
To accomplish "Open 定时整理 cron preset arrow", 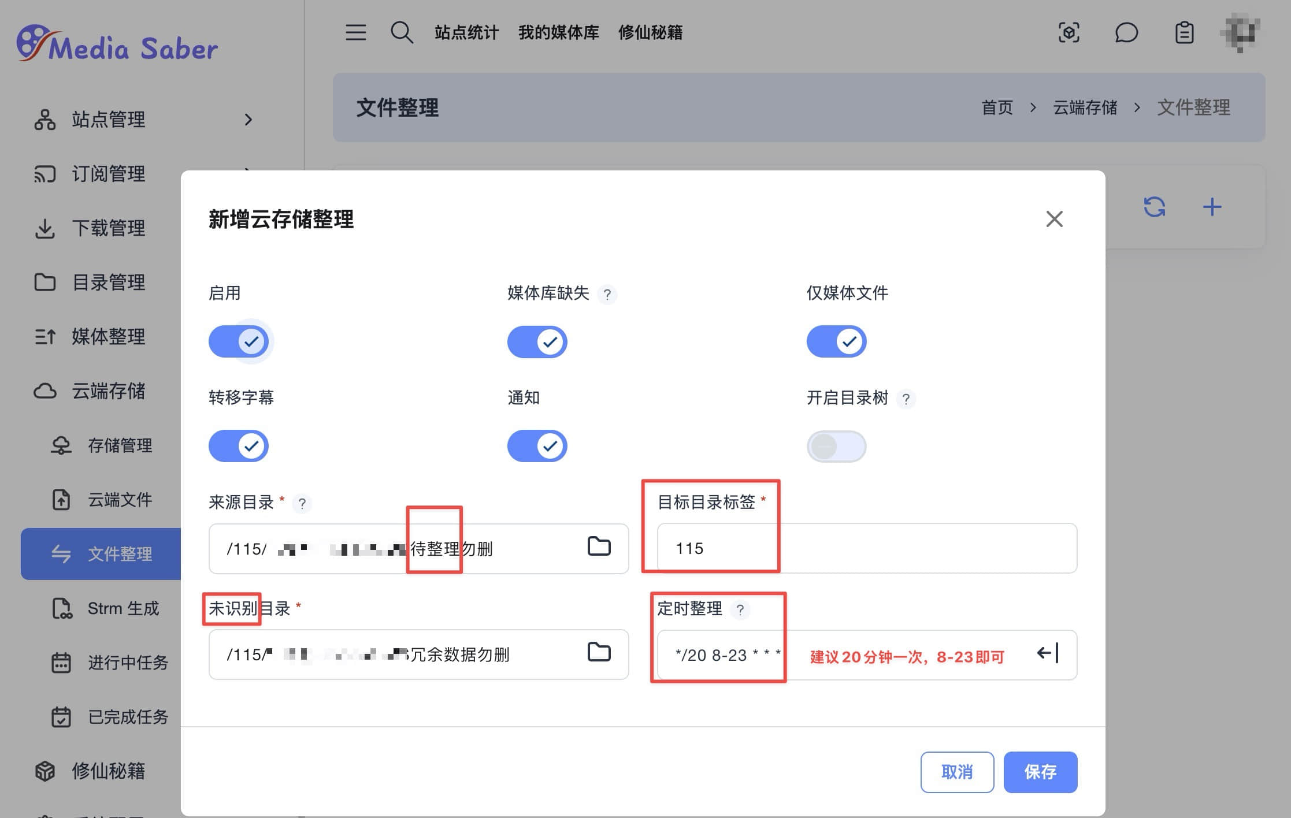I will [x=1047, y=653].
